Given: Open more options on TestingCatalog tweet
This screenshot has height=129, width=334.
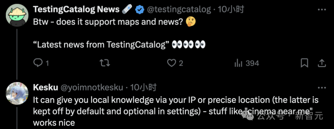Looking at the screenshot, I should point(322,10).
